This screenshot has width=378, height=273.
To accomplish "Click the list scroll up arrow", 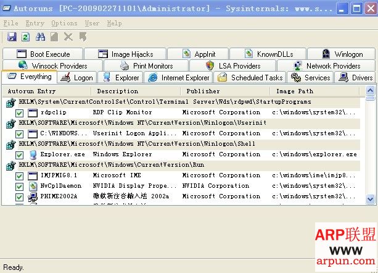I will pos(370,91).
